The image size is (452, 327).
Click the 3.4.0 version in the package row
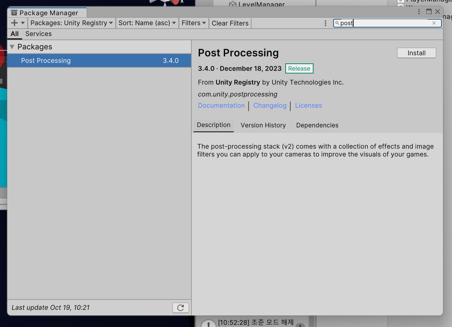point(171,60)
